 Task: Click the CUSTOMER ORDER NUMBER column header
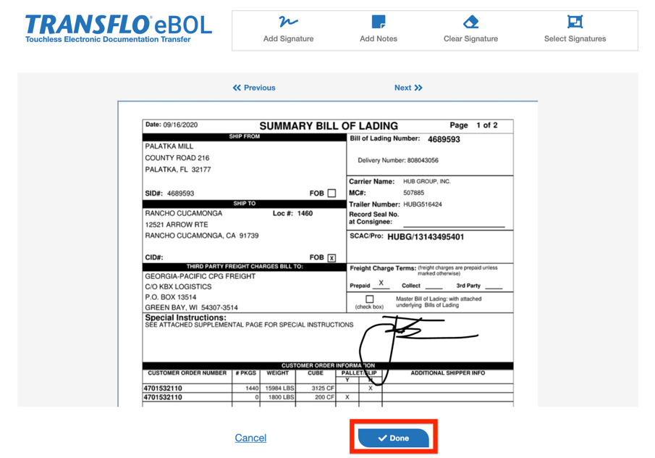tap(187, 372)
